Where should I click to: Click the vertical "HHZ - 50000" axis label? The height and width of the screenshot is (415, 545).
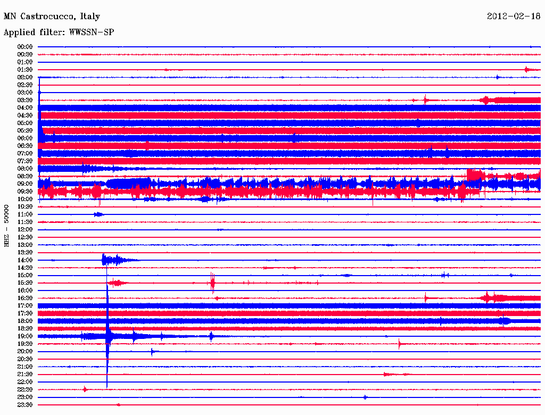click(x=6, y=226)
